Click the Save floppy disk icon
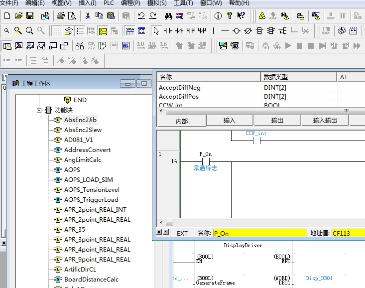 30,16
